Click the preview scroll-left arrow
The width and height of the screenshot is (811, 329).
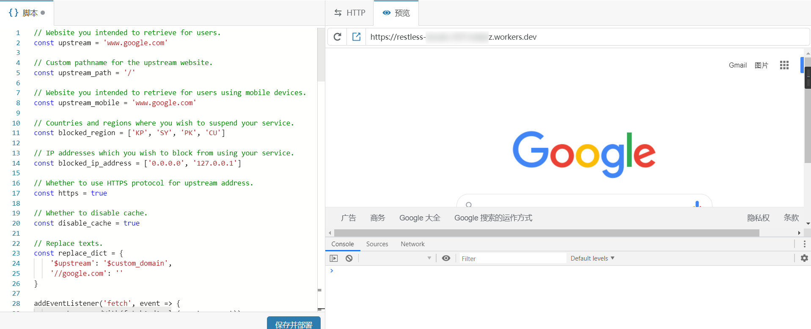(330, 233)
